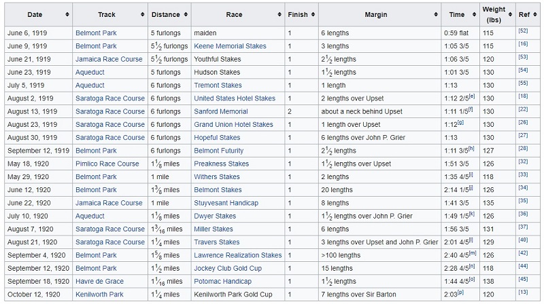Select the 'Youthful Stakes' race cell

click(237, 59)
